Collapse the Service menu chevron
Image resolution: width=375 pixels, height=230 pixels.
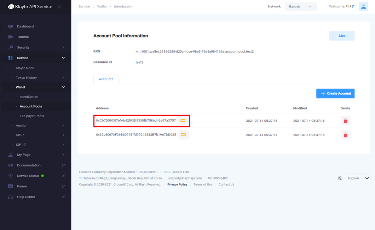pos(63,58)
